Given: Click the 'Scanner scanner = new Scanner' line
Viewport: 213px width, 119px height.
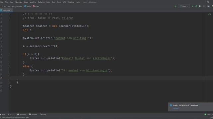Looking at the screenshot, I should (x=56, y=26).
